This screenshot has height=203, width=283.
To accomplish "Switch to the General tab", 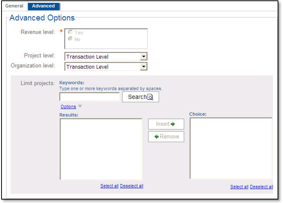I will [14, 6].
